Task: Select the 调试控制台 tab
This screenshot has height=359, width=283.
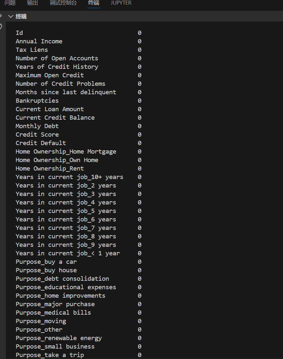Action: 63,3
